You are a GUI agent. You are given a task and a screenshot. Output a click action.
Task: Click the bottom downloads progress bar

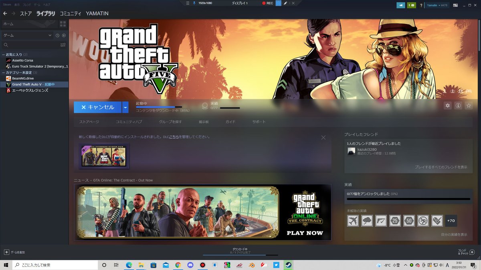240,255
